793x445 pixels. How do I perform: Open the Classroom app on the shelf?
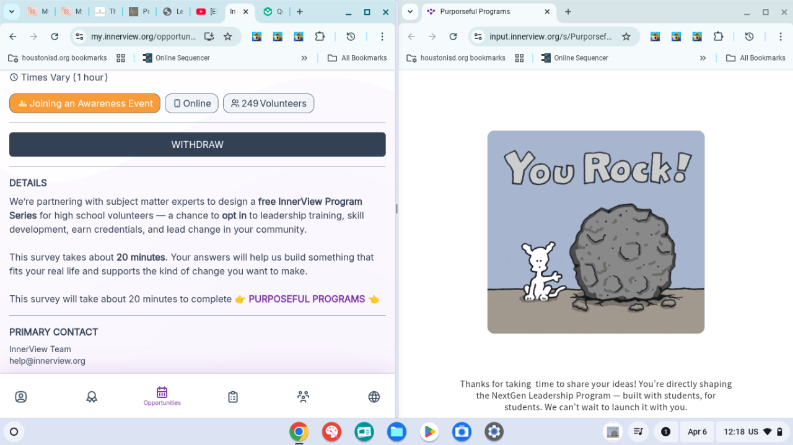coord(364,431)
